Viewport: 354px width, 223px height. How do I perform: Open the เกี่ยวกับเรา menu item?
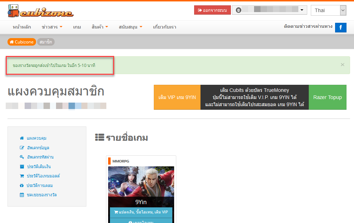(x=165, y=27)
